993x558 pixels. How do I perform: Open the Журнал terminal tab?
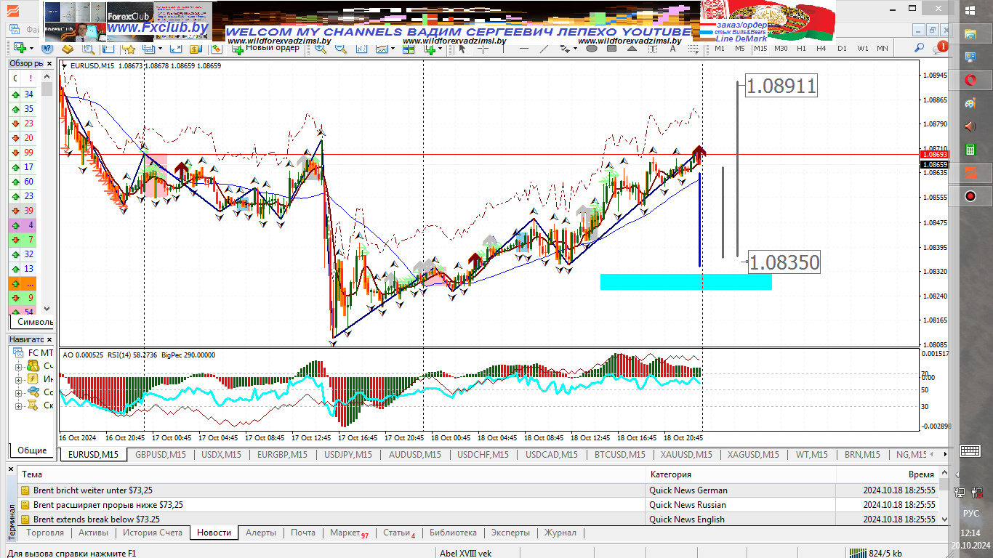[560, 533]
